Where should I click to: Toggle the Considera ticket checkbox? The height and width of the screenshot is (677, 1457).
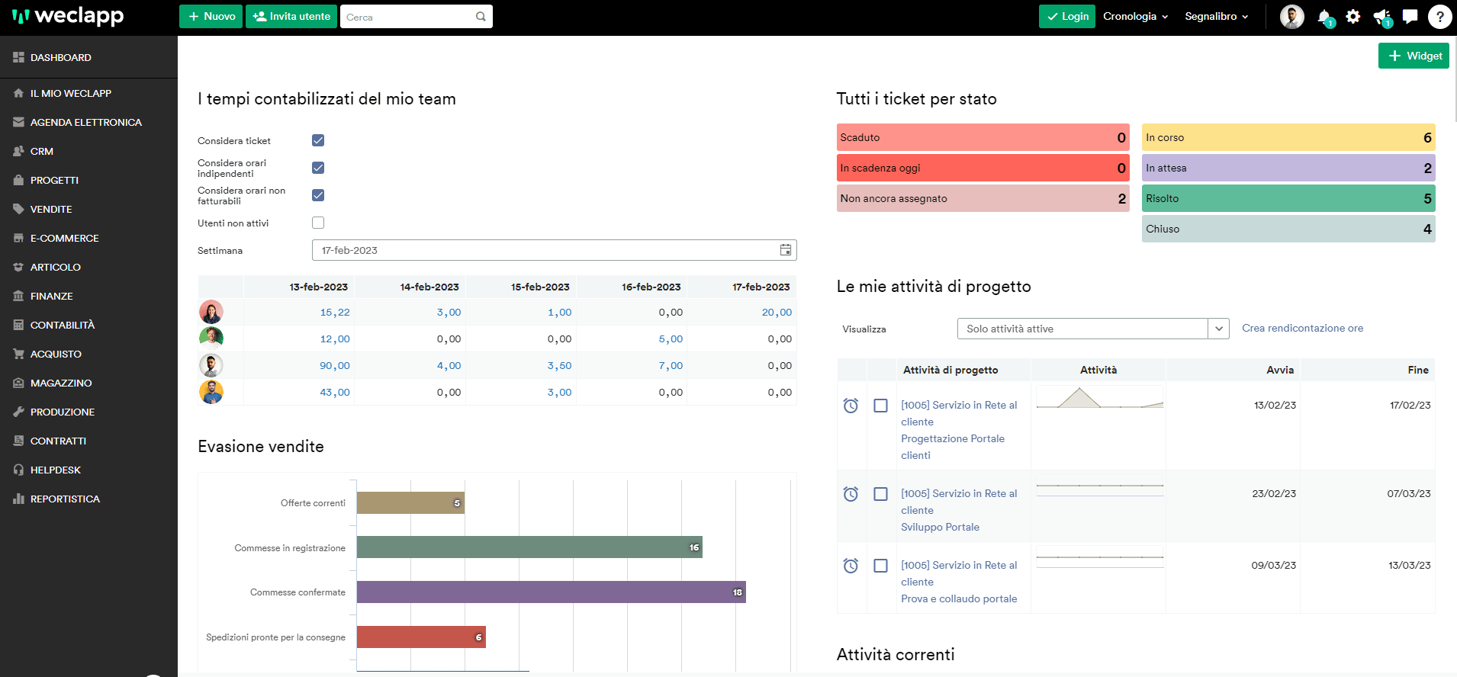pos(318,140)
